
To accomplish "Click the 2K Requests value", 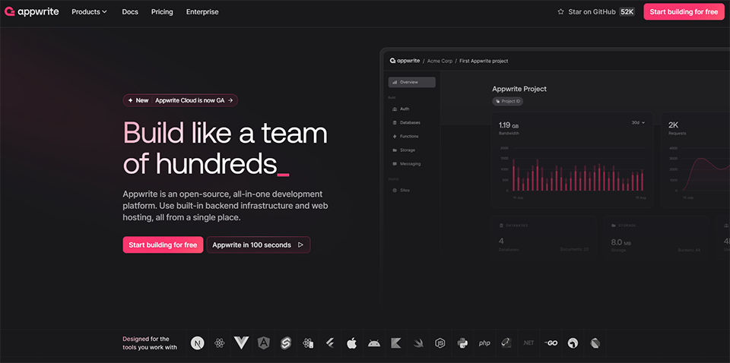I will [674, 125].
